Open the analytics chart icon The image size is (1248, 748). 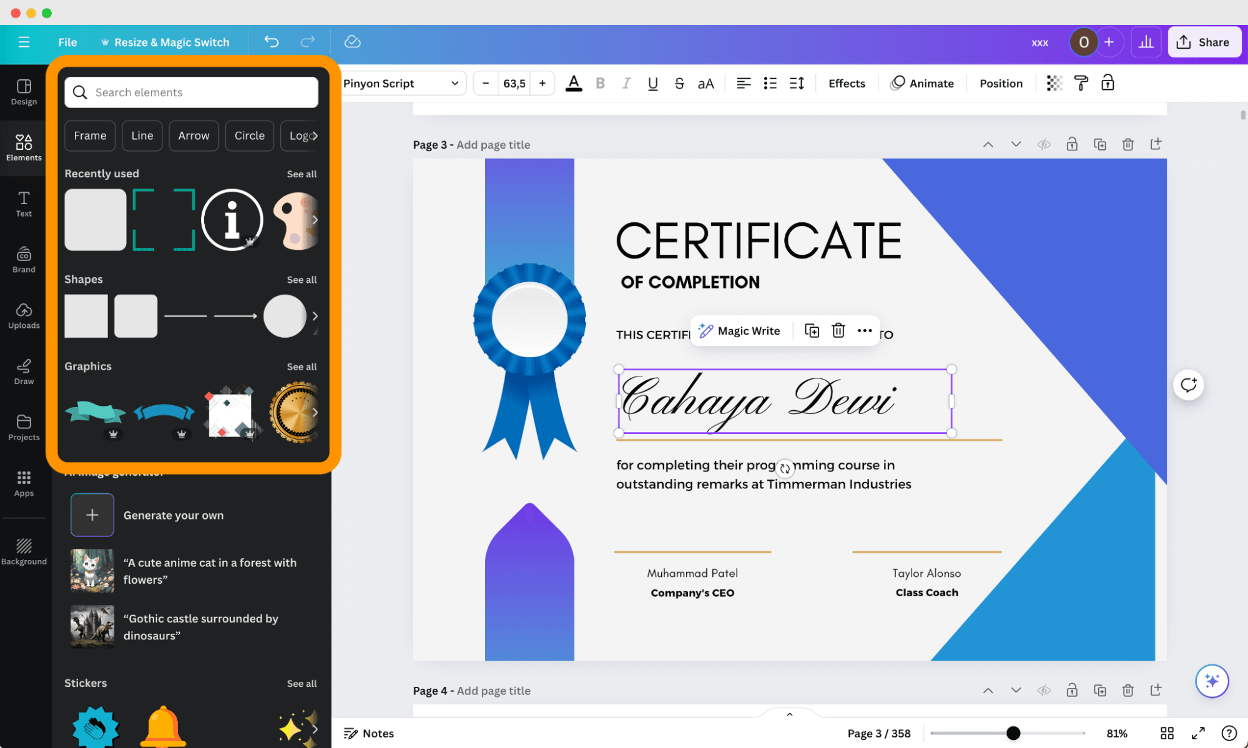[x=1146, y=42]
